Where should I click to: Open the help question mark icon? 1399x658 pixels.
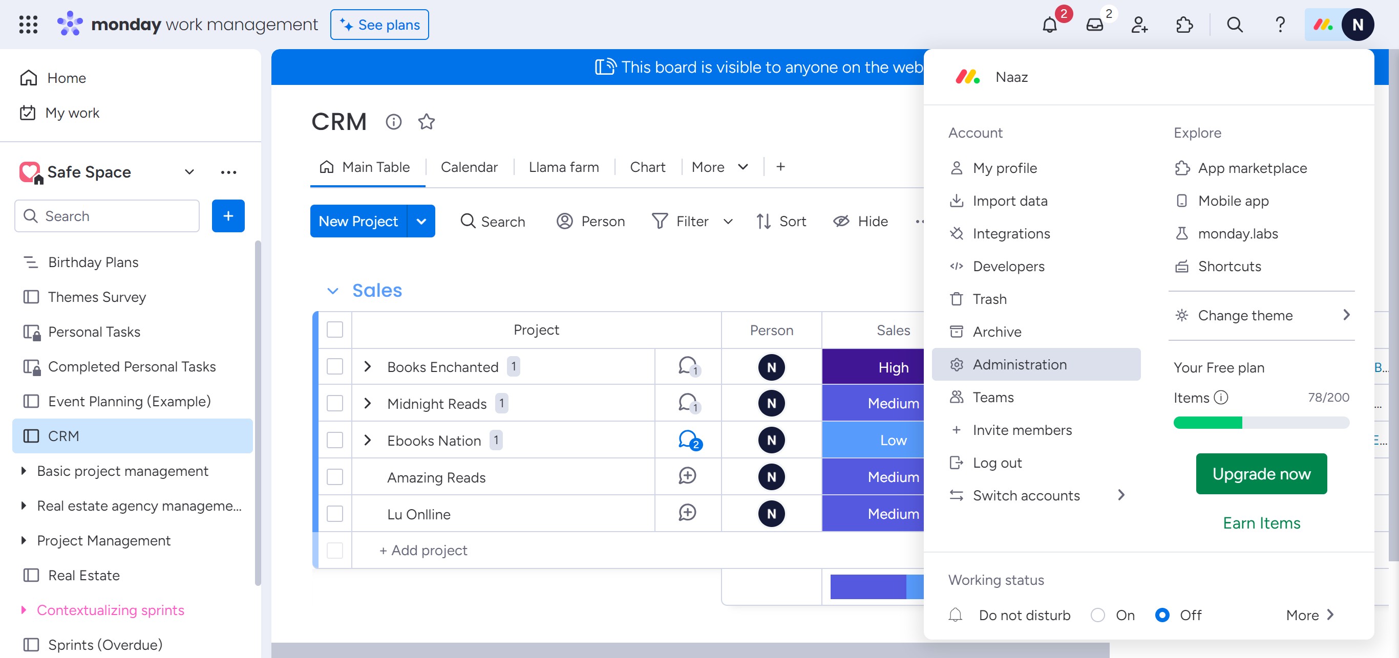pyautogui.click(x=1280, y=25)
